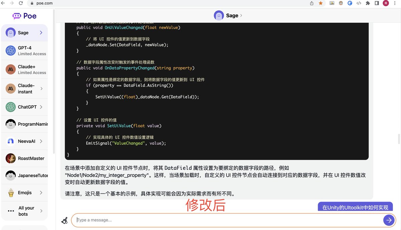Open the picture extension icon
This screenshot has width=401, height=230.
point(332,3)
